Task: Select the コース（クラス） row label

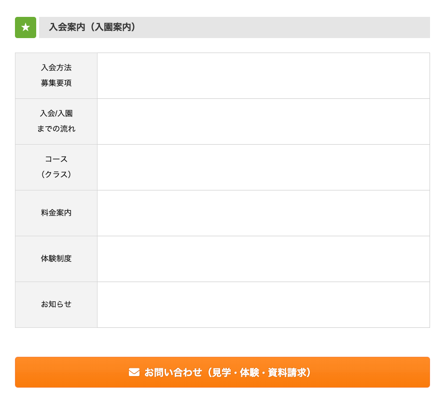Action: [56, 167]
